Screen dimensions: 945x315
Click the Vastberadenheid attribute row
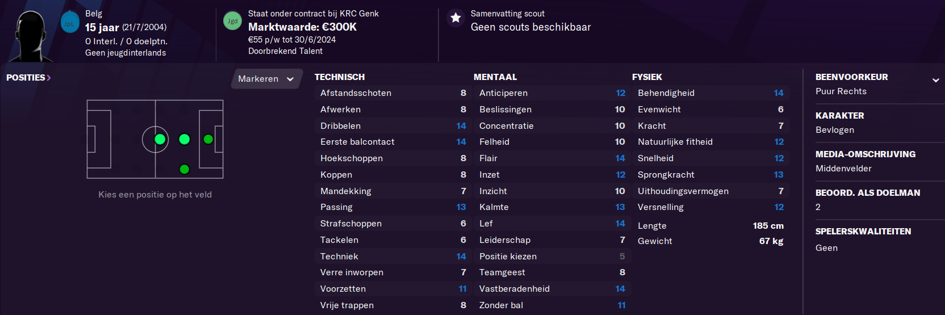click(551, 289)
